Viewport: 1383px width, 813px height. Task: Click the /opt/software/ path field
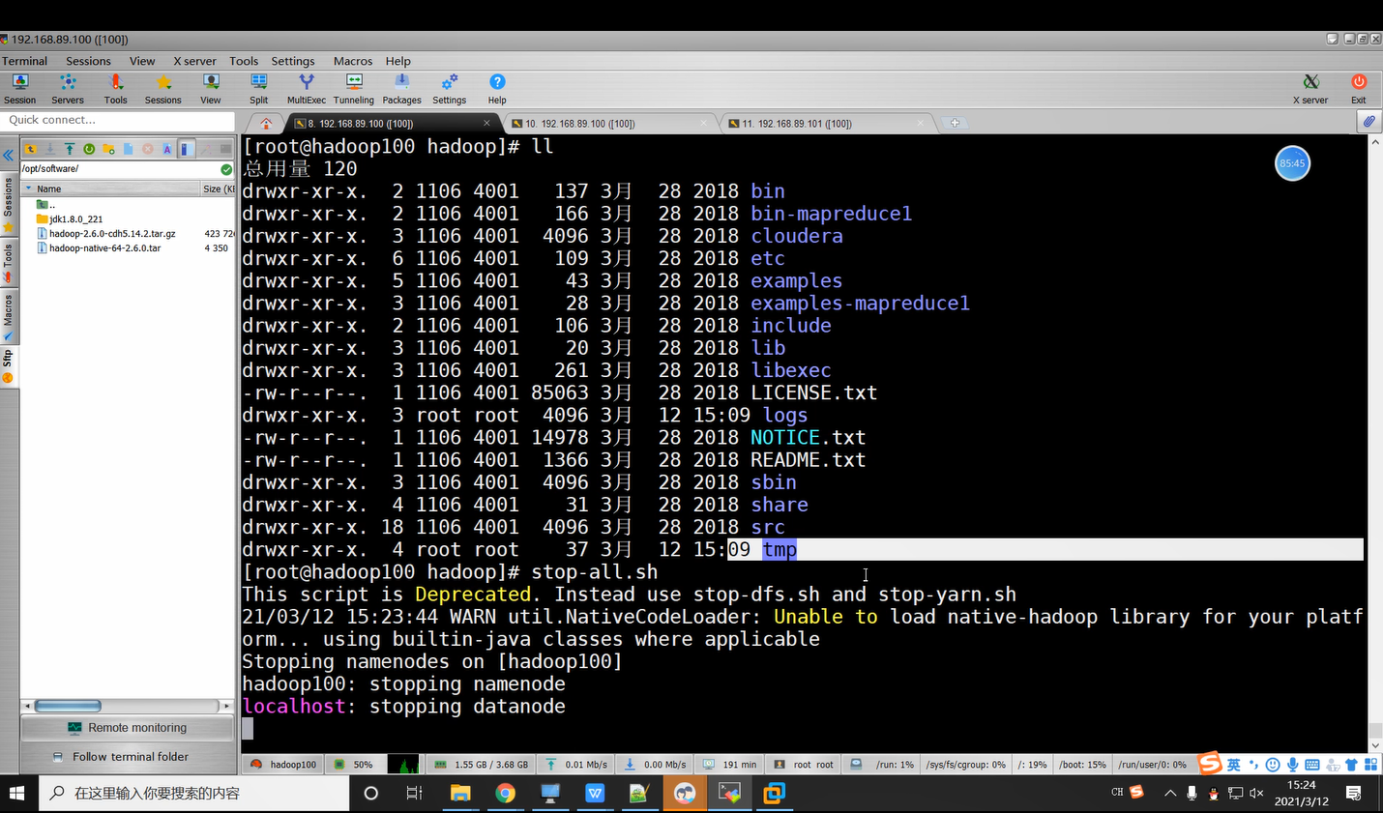coord(121,169)
